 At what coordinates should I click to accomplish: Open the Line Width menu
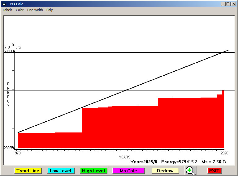[35, 10]
